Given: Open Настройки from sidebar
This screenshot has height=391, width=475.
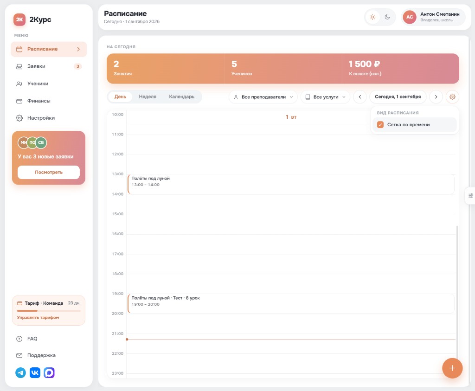Looking at the screenshot, I should [49, 118].
